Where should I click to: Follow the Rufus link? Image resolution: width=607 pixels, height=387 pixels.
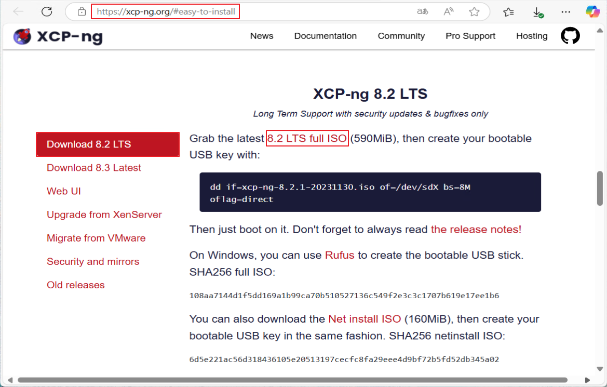[340, 255]
